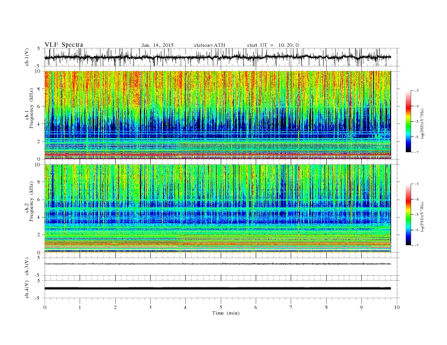Viewport: 447px width, 345px height.
Task: Click inside the ch.1 voltage waveform panel
Action: pos(221,57)
